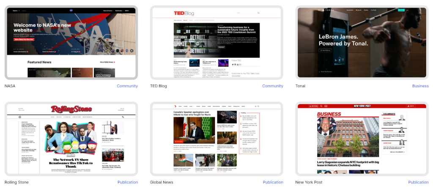Click the Sections menu in New York Post header

(314, 106)
